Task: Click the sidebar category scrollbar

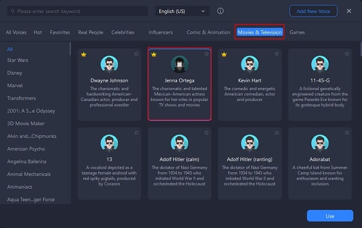Action: coord(70,48)
